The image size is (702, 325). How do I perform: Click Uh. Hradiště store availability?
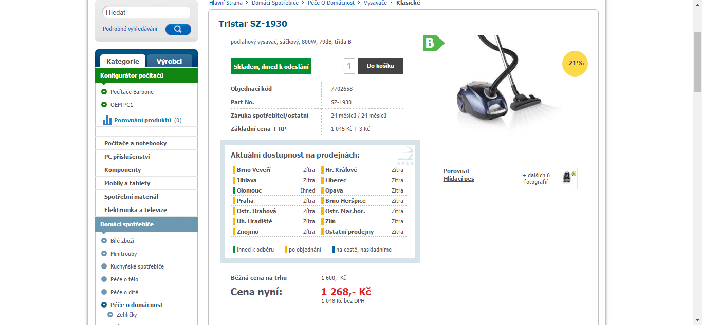(274, 221)
